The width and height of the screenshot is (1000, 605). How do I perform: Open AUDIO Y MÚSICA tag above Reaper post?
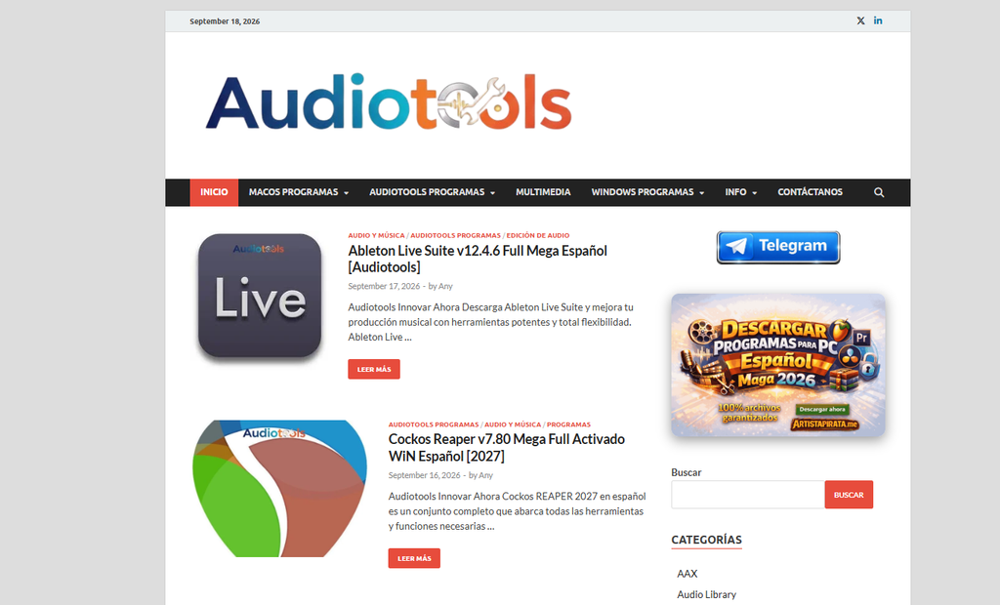(513, 424)
